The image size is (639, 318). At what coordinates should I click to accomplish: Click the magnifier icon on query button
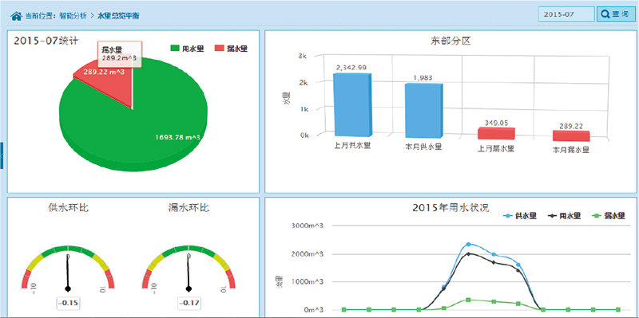(x=605, y=14)
